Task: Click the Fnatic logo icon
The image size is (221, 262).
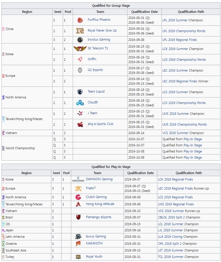Action: pos(78,189)
